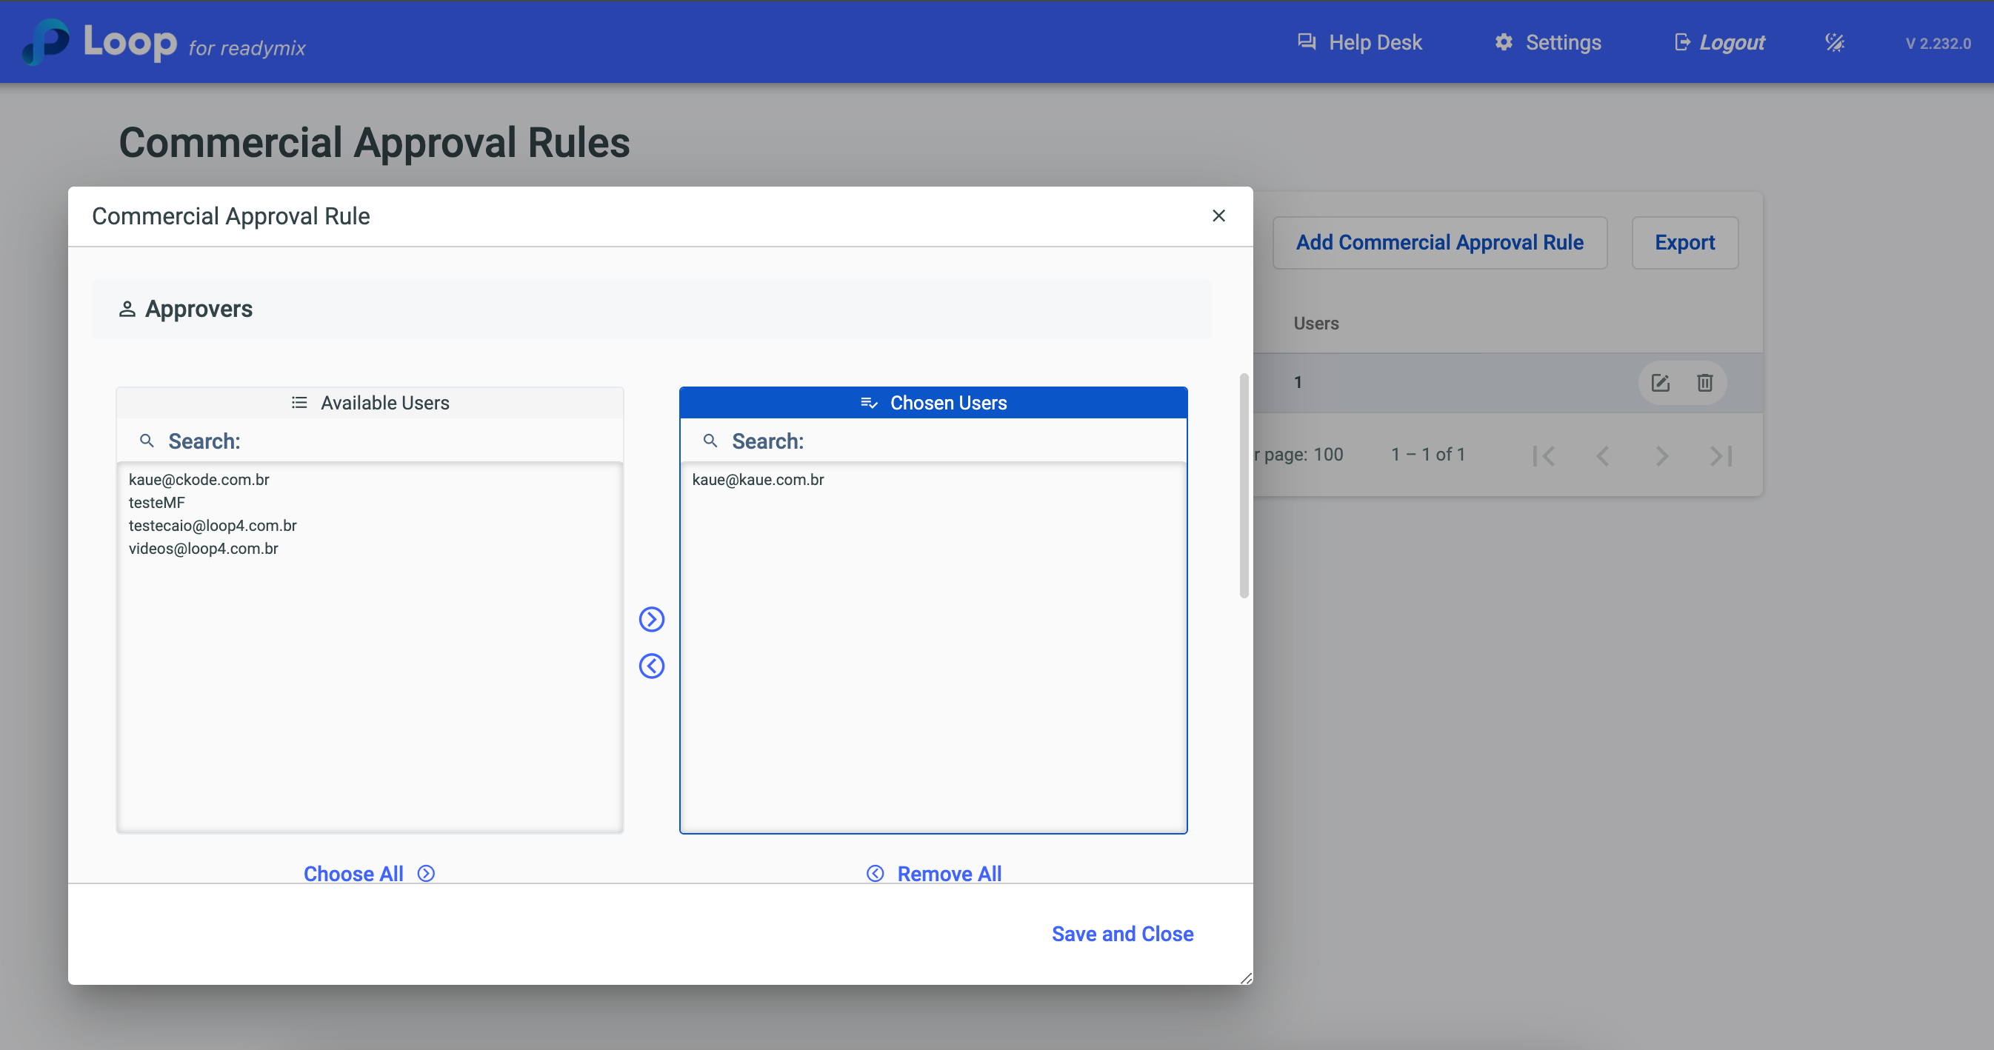This screenshot has width=1994, height=1050.
Task: Click the move-right arrow circle icon
Action: (651, 619)
